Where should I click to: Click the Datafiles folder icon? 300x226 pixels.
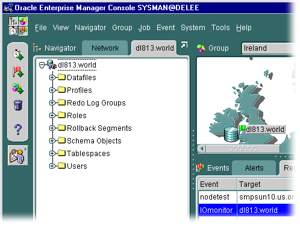(x=62, y=77)
